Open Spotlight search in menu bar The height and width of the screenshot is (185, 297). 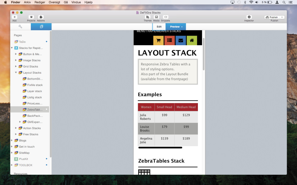tap(284, 2)
